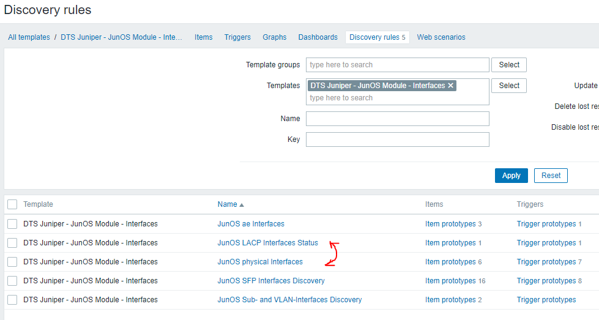Click into the Key filter field
The width and height of the screenshot is (599, 320).
click(398, 140)
